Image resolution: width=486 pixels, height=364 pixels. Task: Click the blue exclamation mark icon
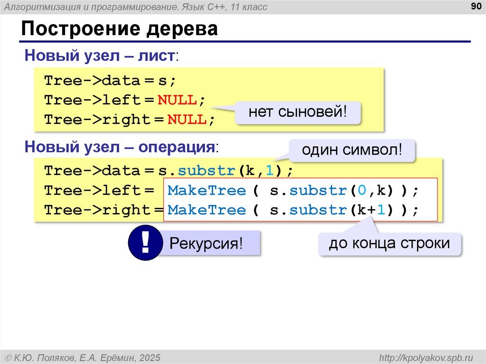[x=145, y=243]
